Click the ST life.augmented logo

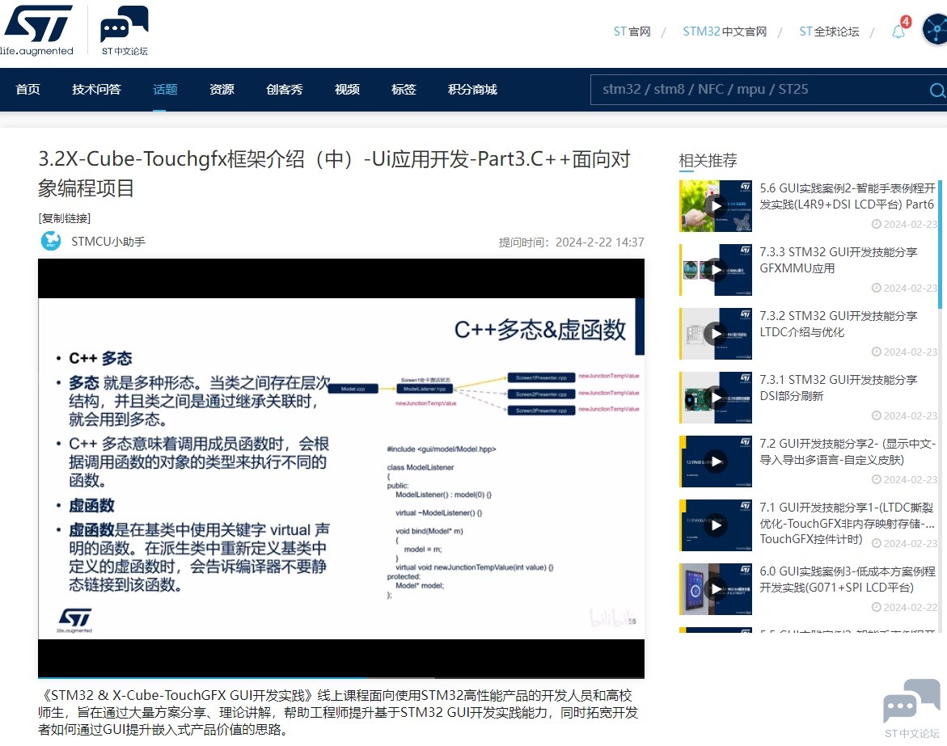(x=37, y=30)
